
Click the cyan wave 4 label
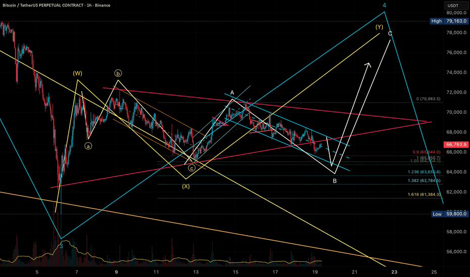(385, 6)
